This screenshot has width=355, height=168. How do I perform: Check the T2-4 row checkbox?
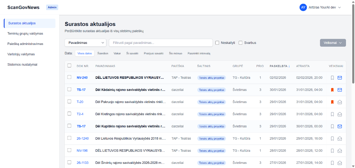pos(69,114)
